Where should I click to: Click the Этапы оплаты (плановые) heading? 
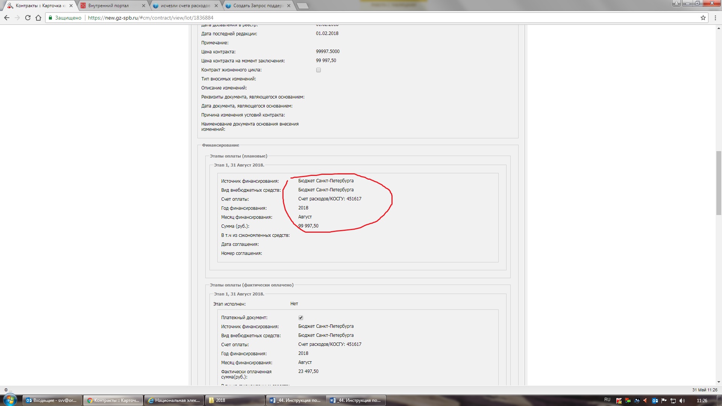click(238, 156)
